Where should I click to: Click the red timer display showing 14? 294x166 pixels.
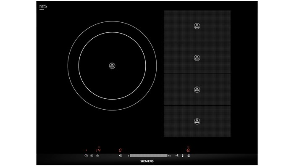point(98,150)
